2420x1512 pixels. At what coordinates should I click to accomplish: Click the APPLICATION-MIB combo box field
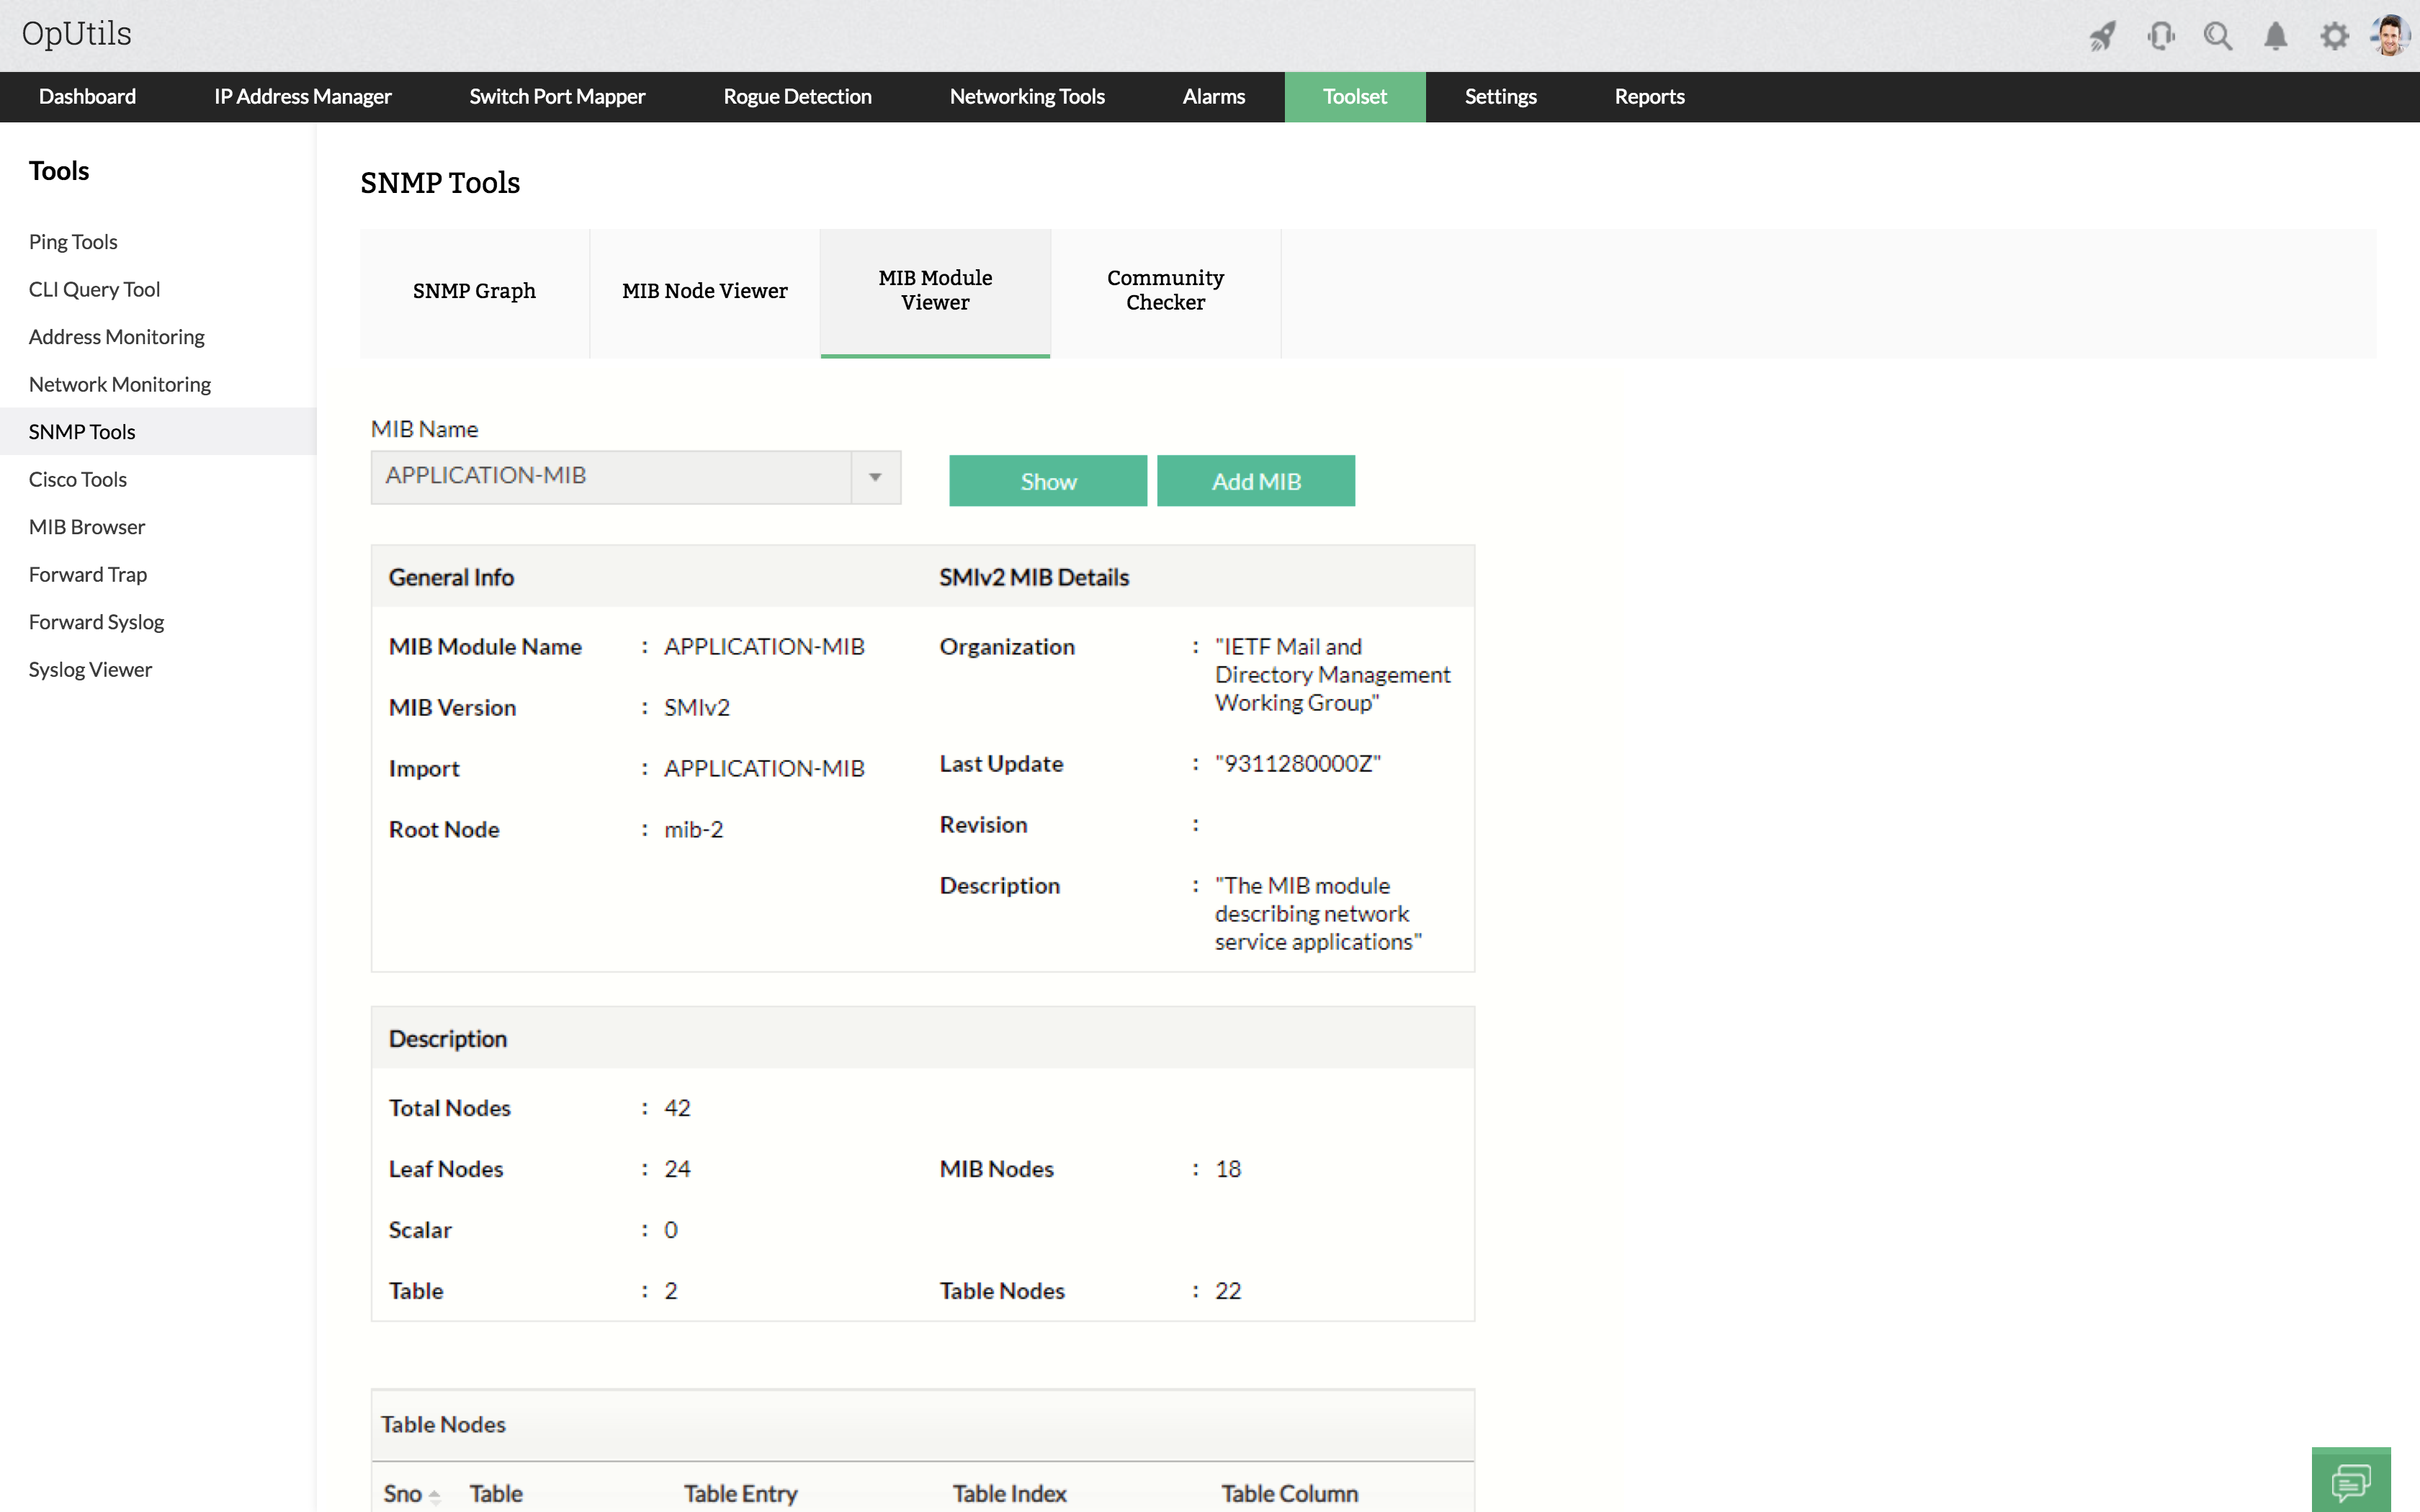point(610,477)
